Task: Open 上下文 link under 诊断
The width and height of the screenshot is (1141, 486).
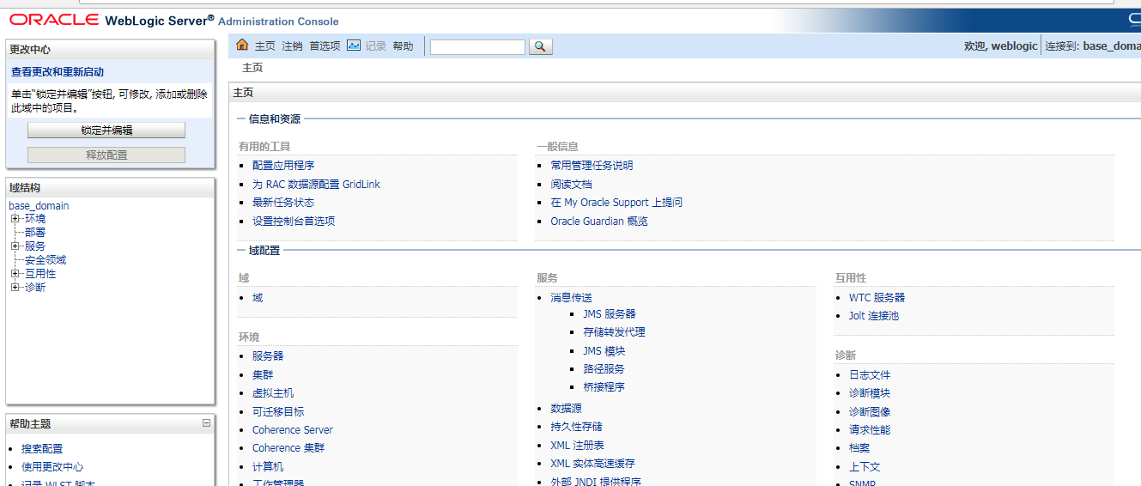Action: (865, 467)
